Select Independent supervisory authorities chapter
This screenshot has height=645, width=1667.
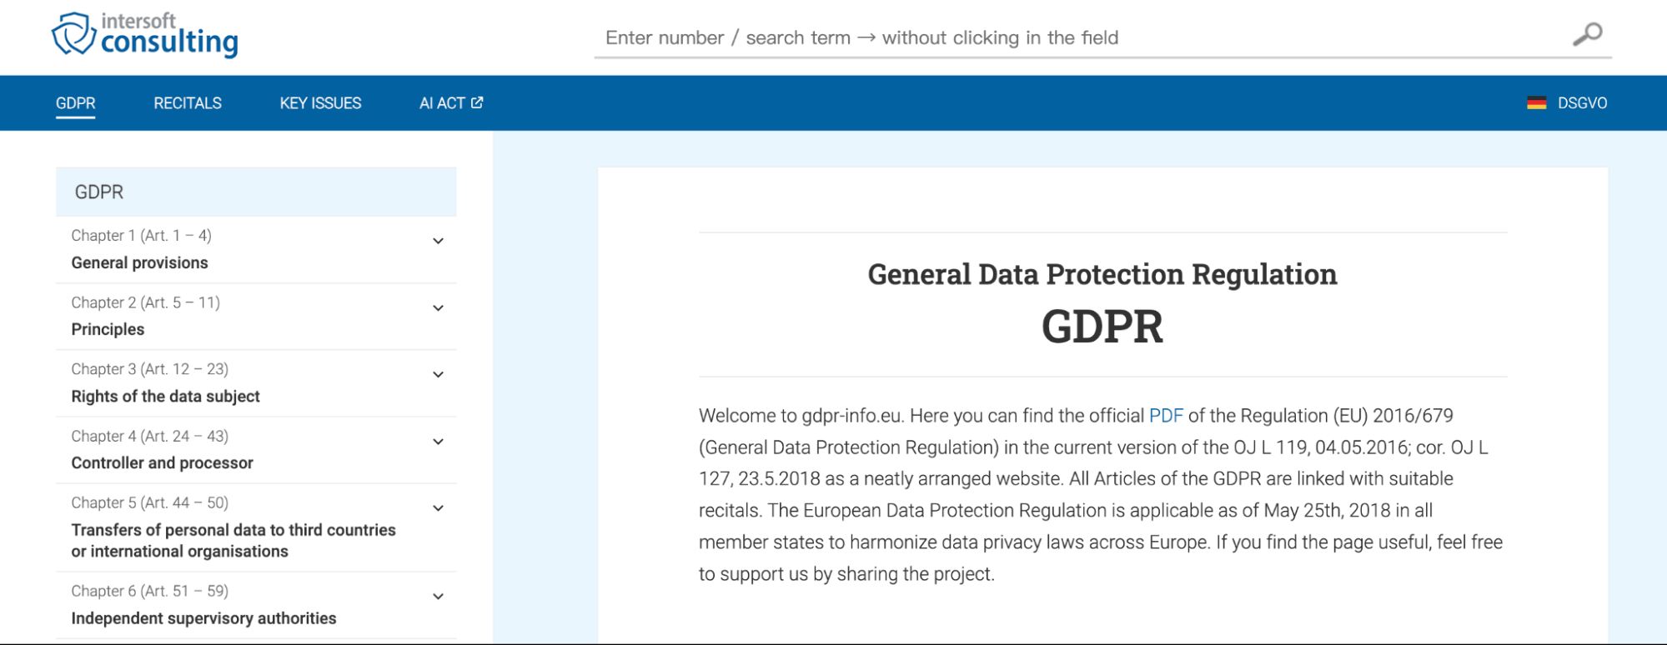click(x=203, y=618)
